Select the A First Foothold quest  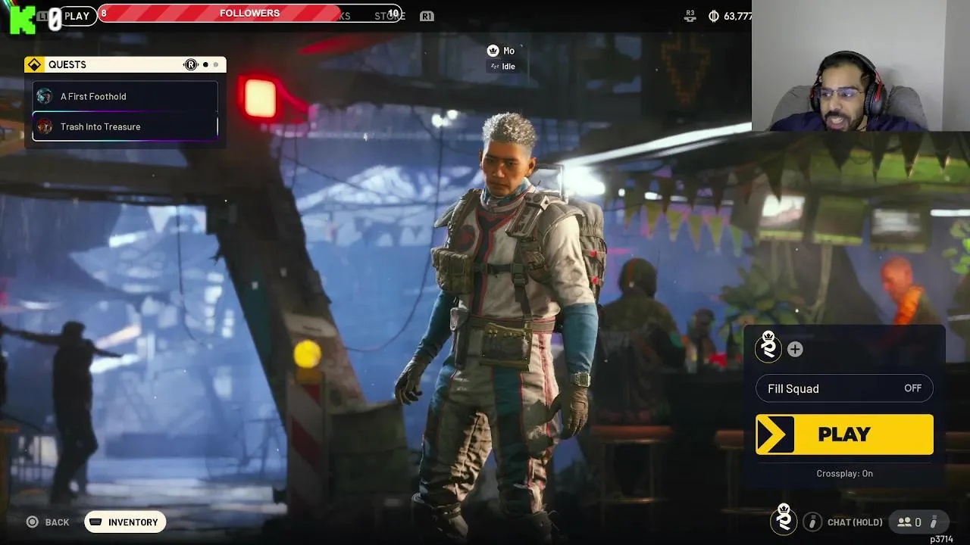(x=125, y=96)
